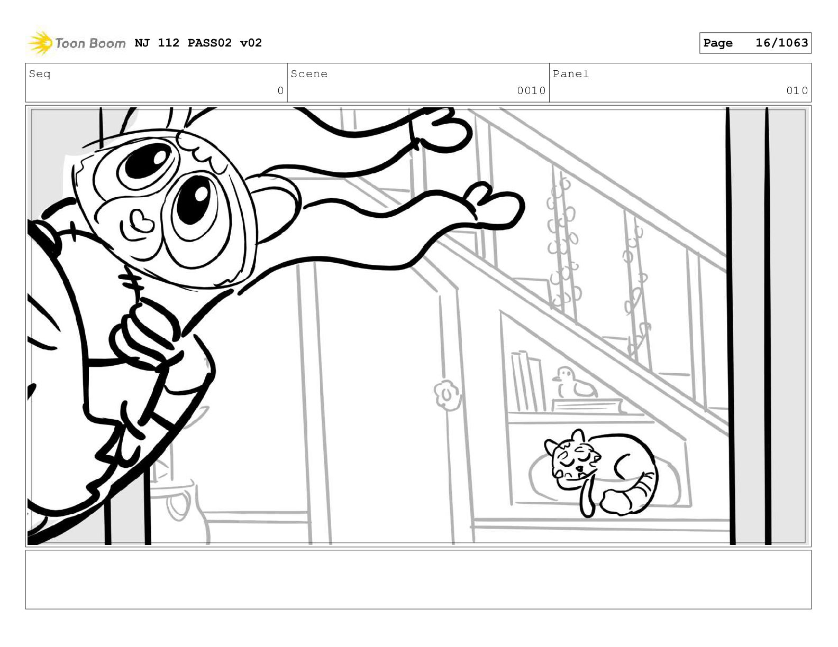
Task: Click the Seq field showing 0
Action: point(156,82)
